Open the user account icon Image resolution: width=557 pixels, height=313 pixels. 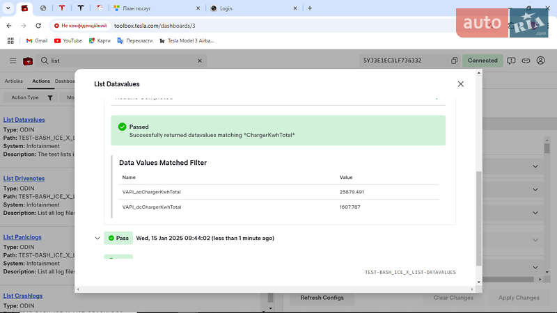tap(540, 61)
